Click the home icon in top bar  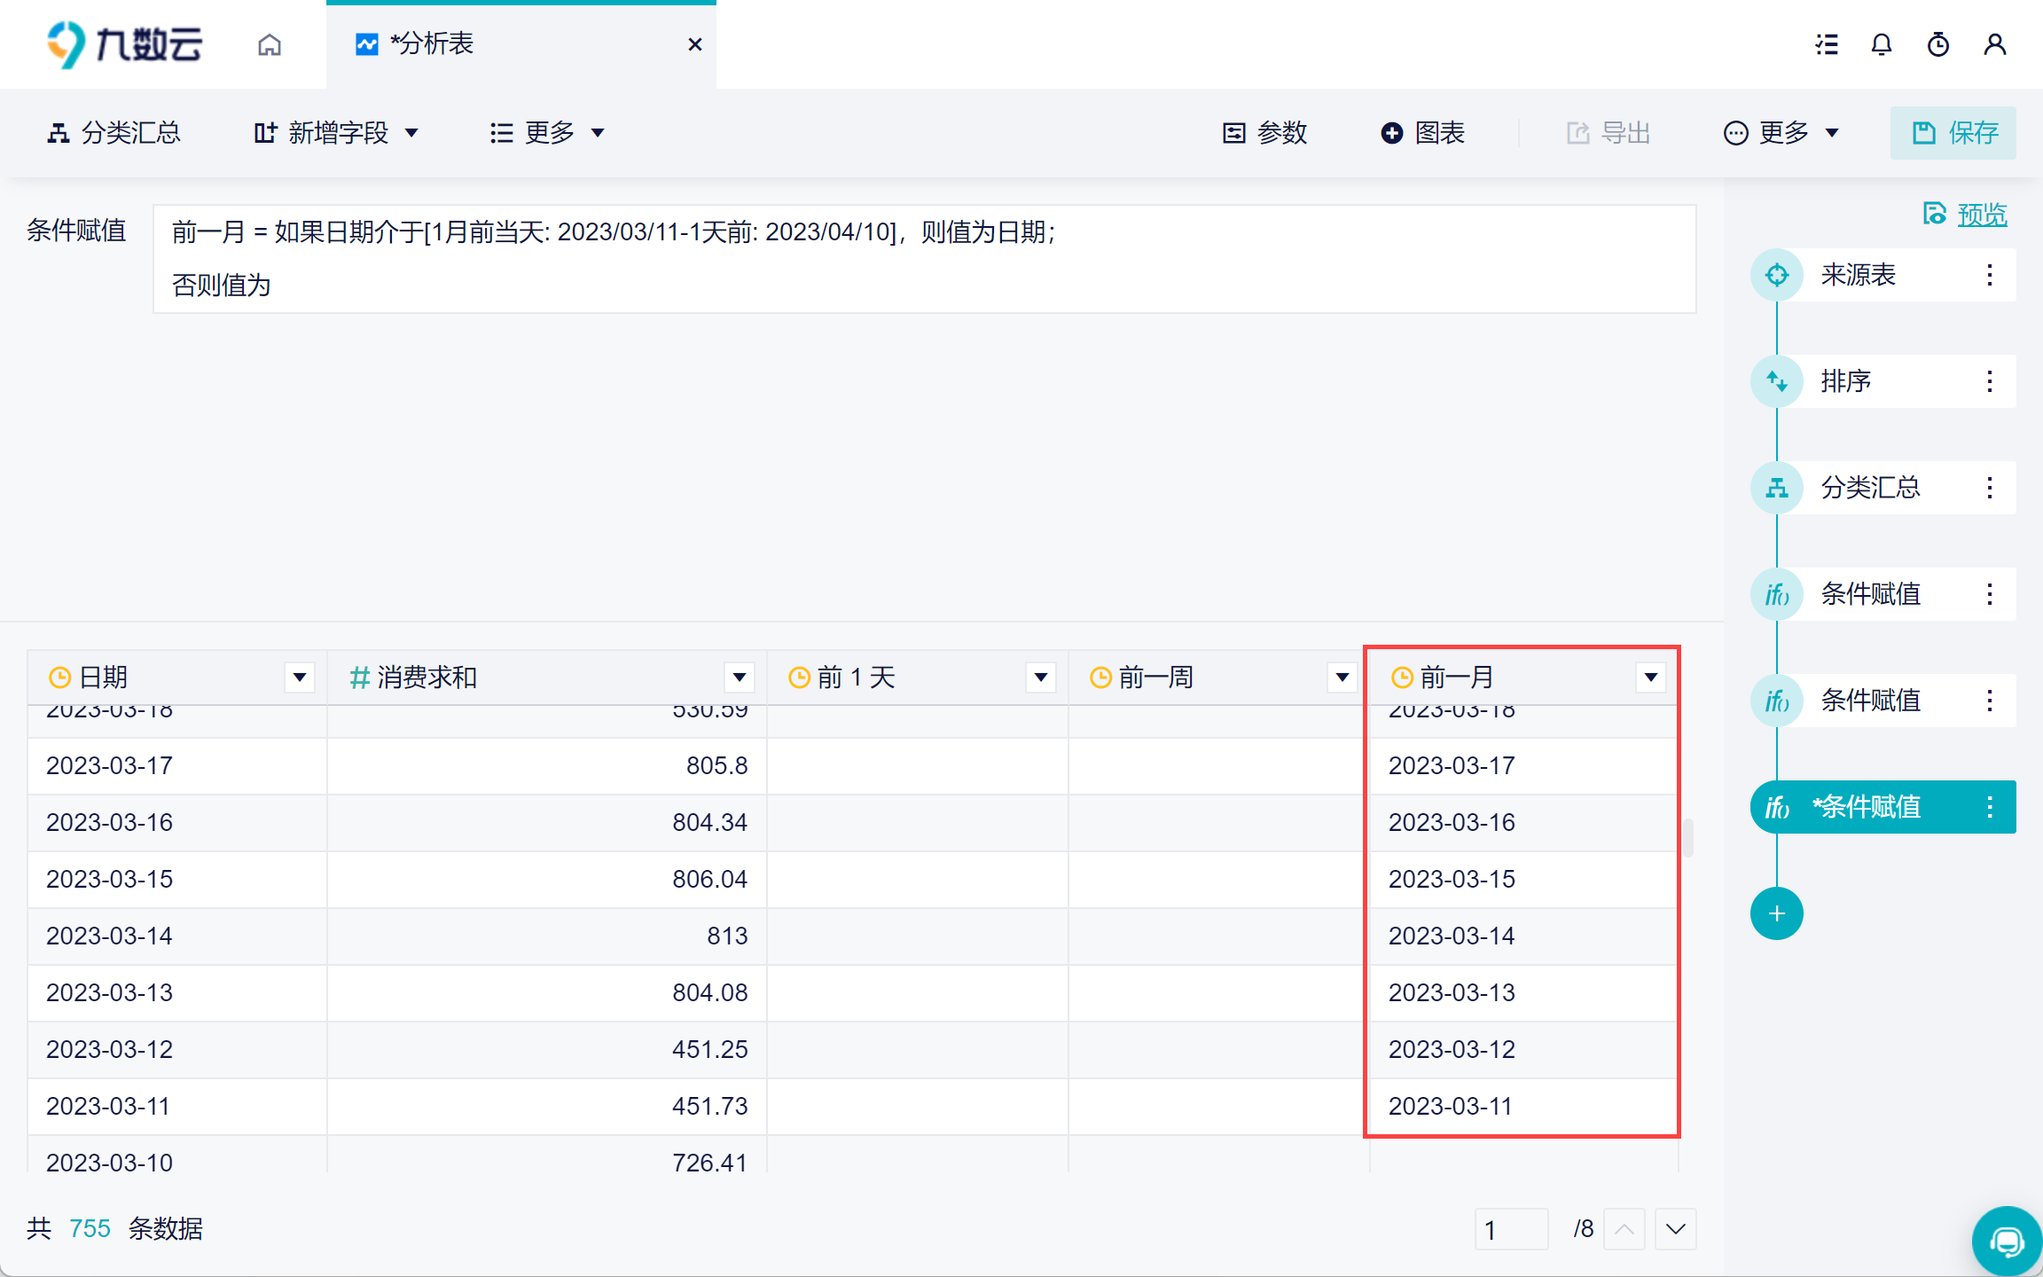point(270,44)
